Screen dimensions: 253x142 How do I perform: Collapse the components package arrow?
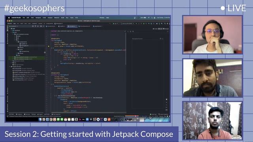(x=17, y=42)
